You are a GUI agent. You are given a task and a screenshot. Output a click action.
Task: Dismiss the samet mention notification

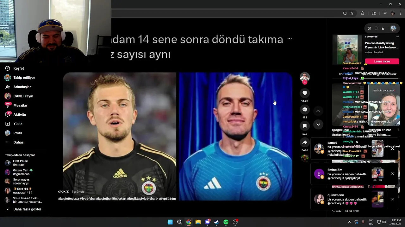392,148
